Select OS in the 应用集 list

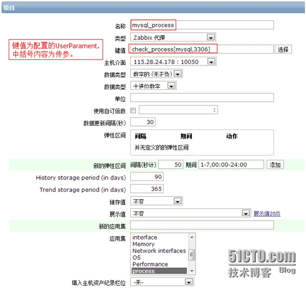click(159, 257)
